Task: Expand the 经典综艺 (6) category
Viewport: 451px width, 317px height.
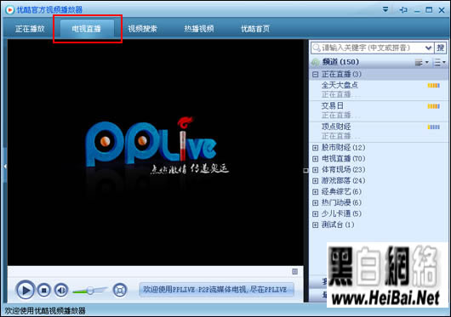Action: (315, 191)
